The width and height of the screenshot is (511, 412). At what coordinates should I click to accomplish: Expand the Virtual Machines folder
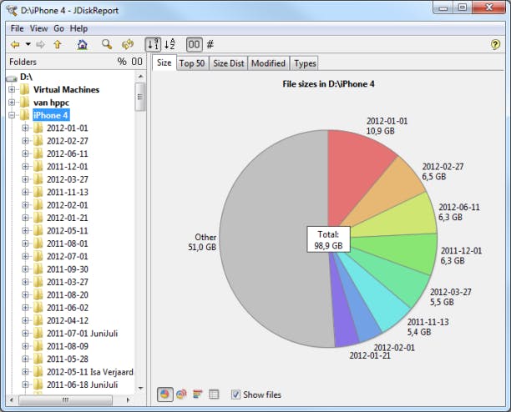click(12, 89)
